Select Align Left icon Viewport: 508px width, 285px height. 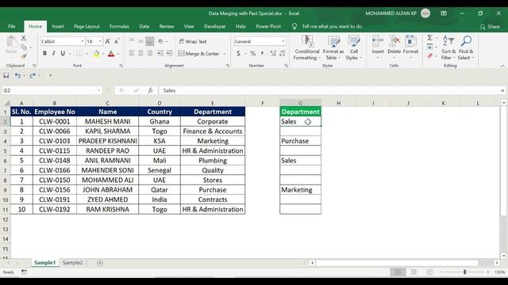pos(132,53)
